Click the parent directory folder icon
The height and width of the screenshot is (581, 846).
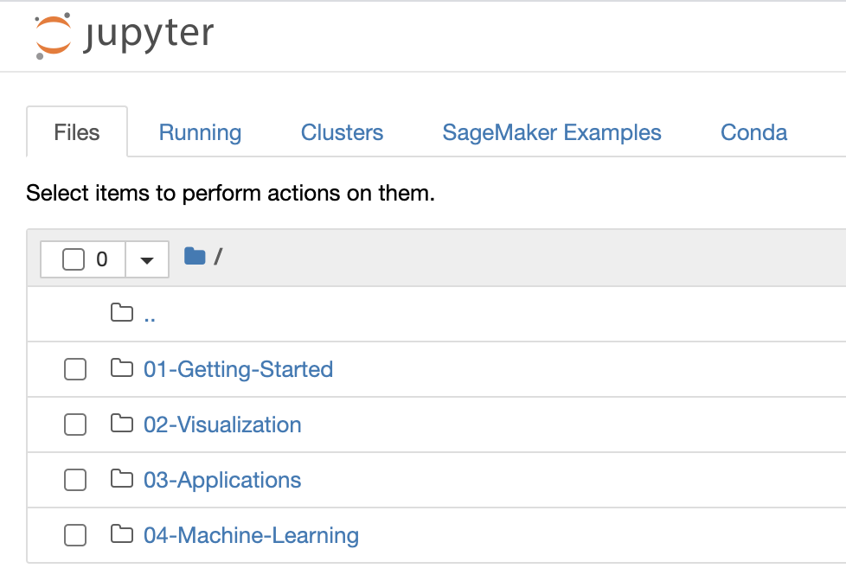122,313
